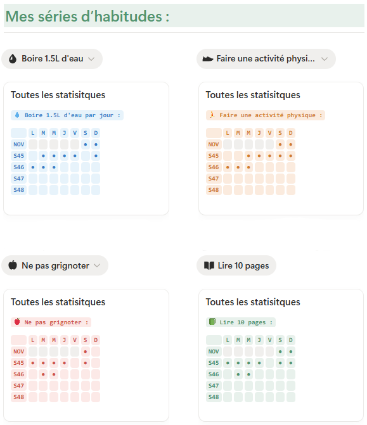Viewport: 367px width, 425px height.
Task: Click the sneaker icon beside Faire une activité physi...
Action: click(x=208, y=59)
